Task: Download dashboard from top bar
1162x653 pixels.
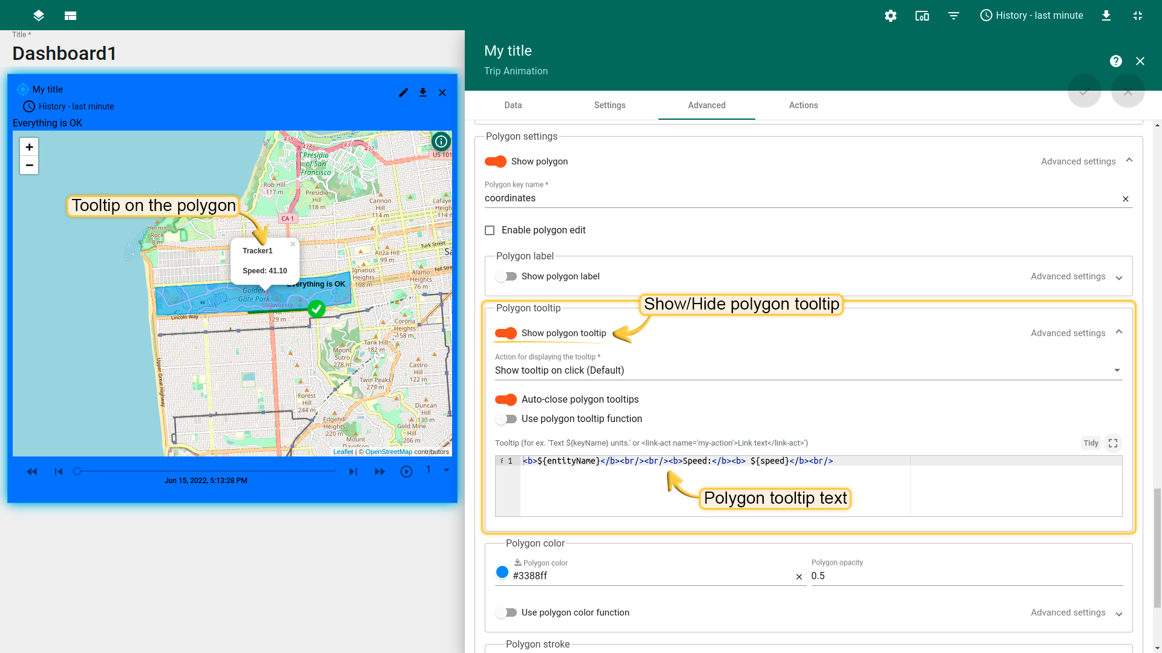Action: [1106, 16]
